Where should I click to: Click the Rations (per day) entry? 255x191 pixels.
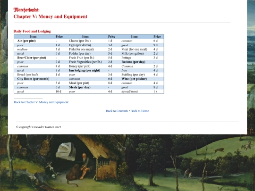(x=133, y=62)
